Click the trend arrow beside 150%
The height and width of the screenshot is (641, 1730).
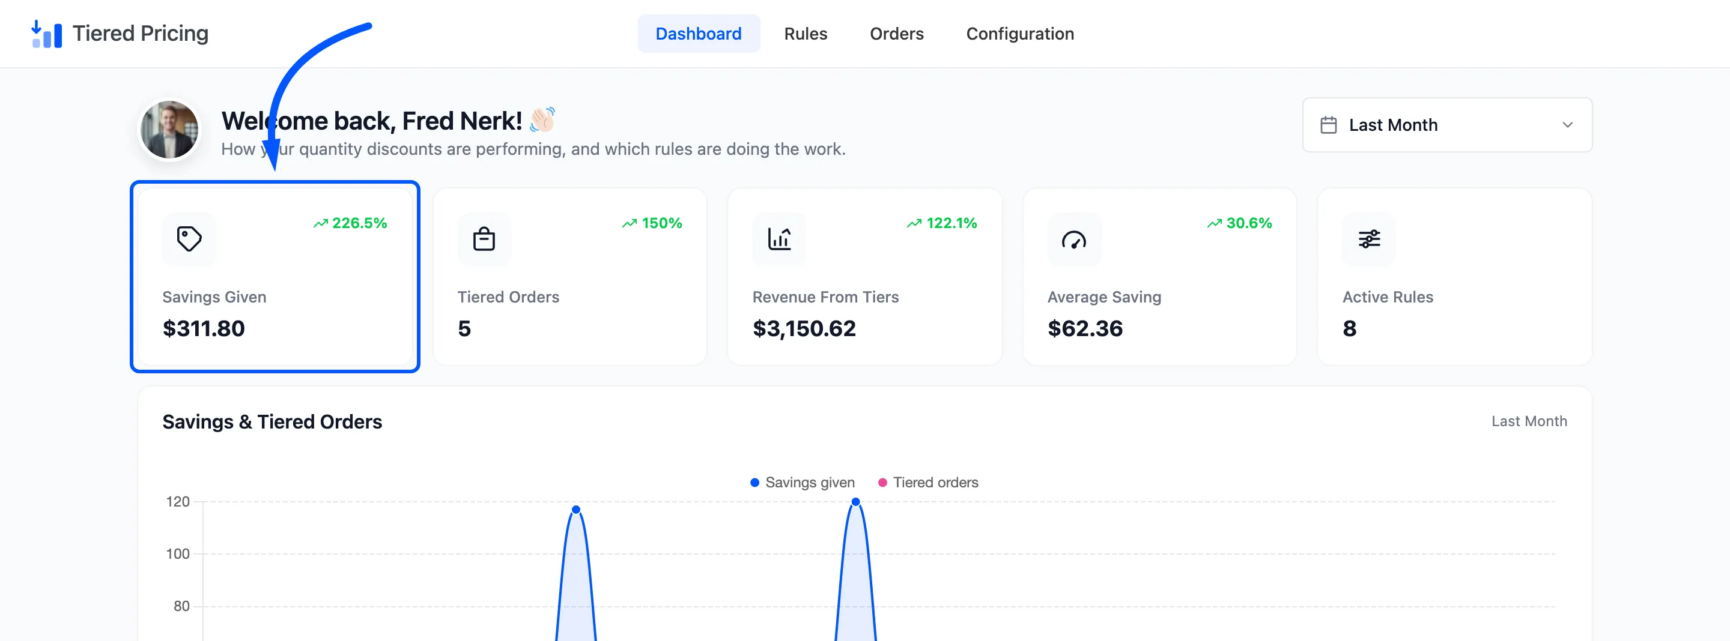[x=630, y=223]
